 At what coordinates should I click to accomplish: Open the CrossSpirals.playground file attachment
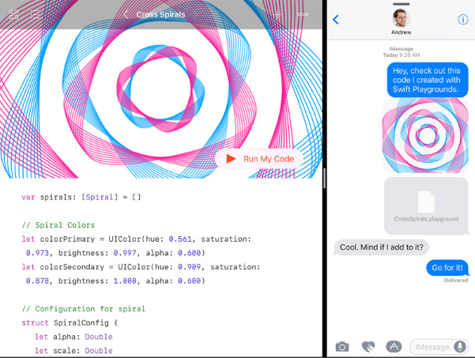click(425, 205)
